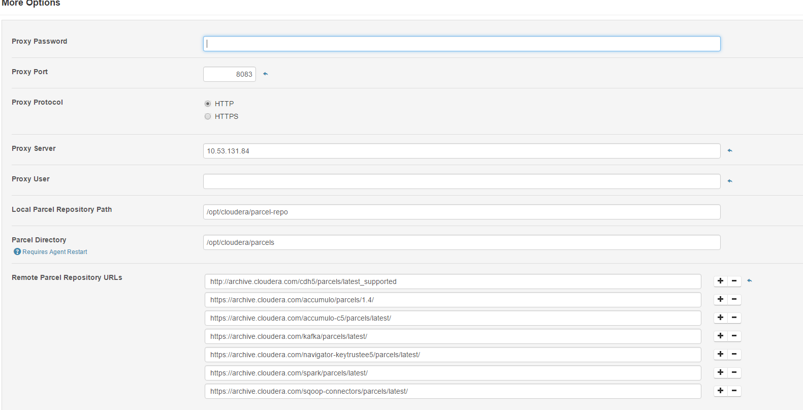Focus the Proxy Password field
Viewport: 803px width, 410px height.
[x=462, y=44]
